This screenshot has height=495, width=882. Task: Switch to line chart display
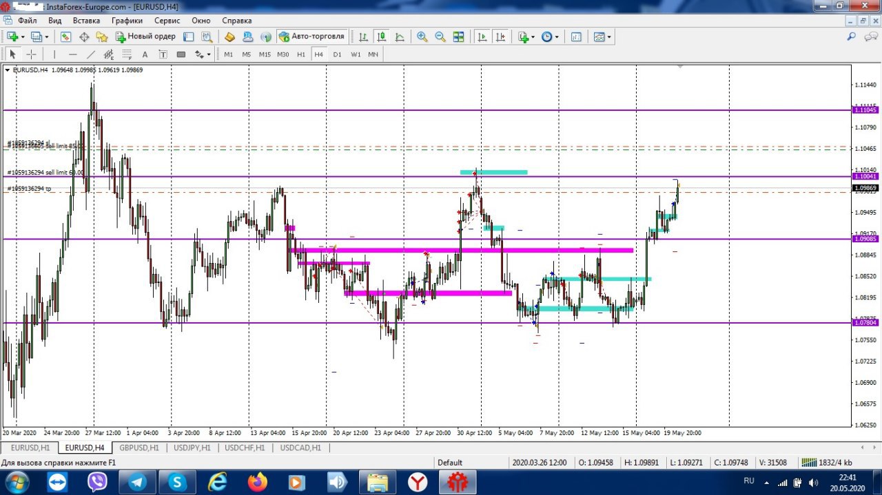click(x=399, y=36)
